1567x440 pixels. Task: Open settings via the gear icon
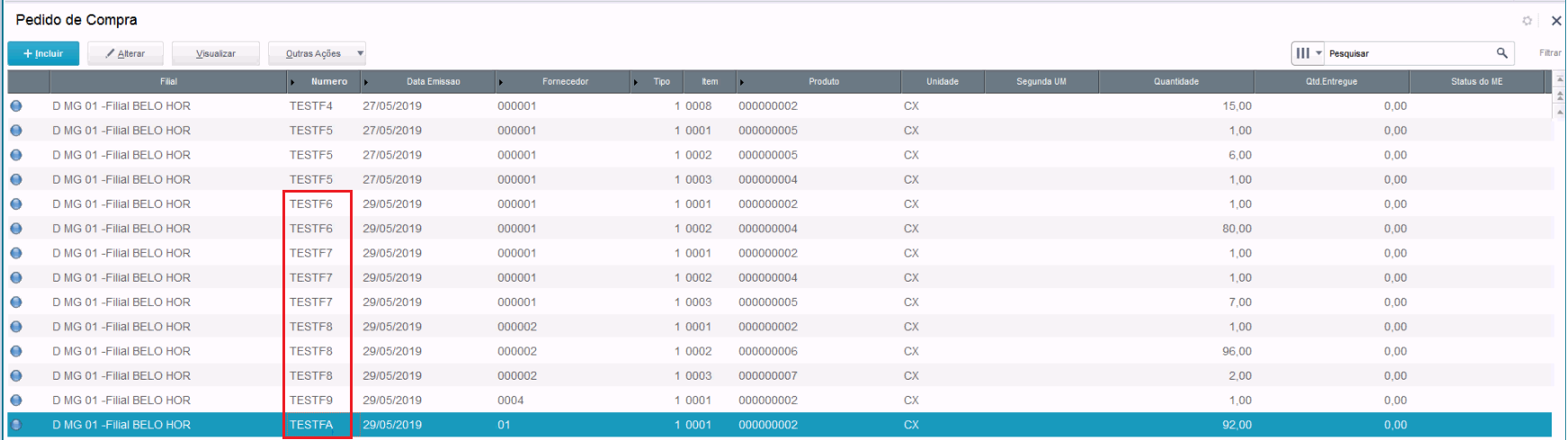[1527, 21]
